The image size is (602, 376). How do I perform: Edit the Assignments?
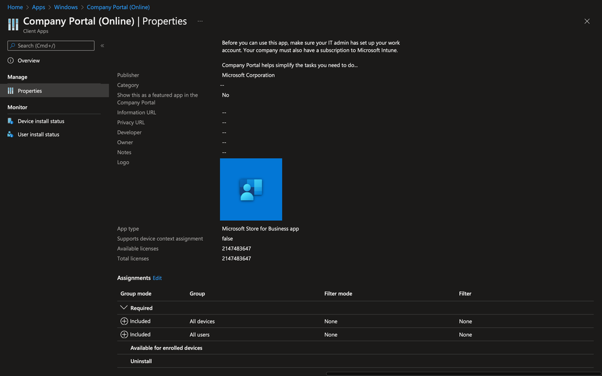(x=157, y=278)
